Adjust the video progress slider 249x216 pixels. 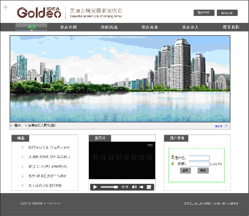point(109,187)
